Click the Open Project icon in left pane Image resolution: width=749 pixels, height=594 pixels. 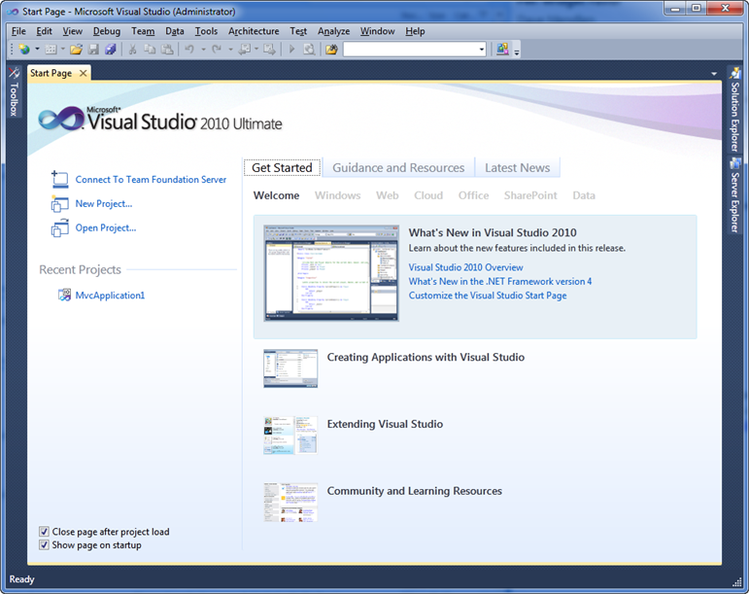click(59, 227)
